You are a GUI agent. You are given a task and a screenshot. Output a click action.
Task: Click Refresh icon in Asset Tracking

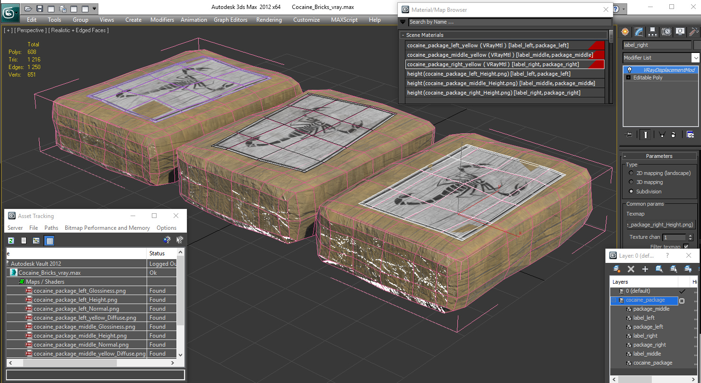point(11,241)
